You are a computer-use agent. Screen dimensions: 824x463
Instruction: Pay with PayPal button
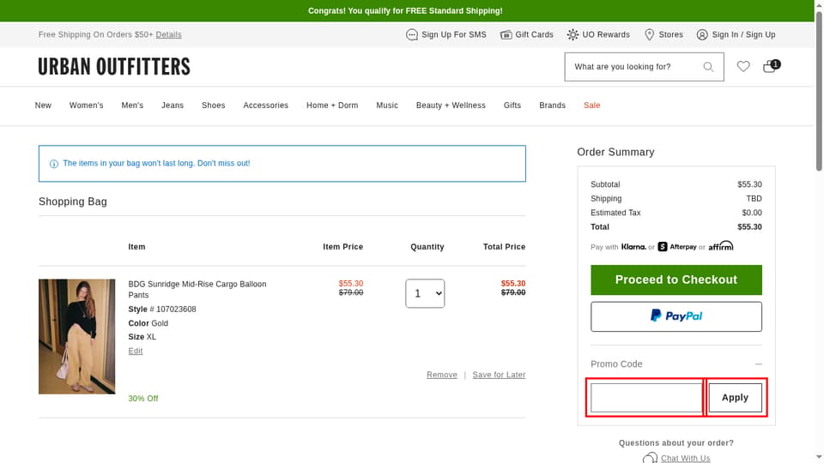click(x=676, y=316)
